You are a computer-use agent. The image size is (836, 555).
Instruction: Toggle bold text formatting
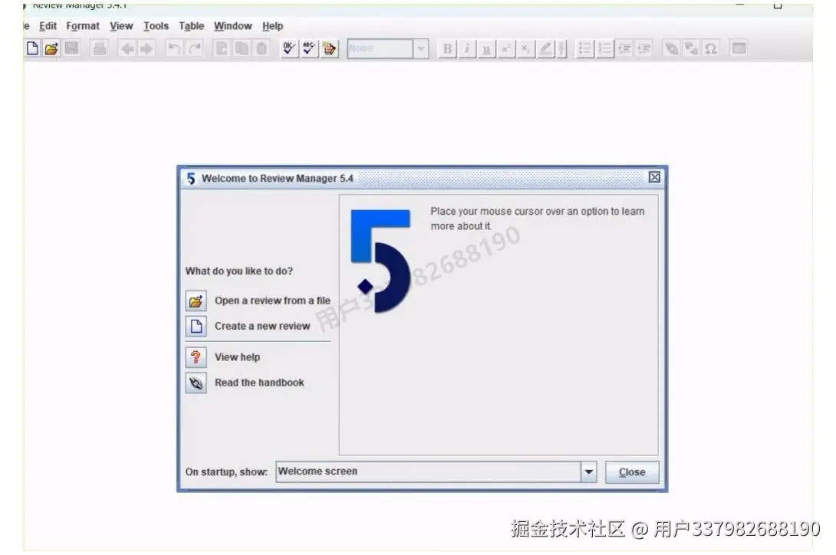pos(446,48)
